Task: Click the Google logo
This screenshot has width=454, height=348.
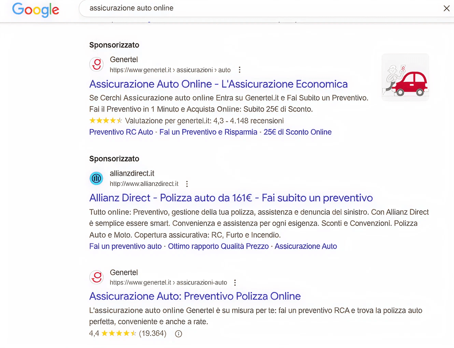Action: [x=36, y=10]
